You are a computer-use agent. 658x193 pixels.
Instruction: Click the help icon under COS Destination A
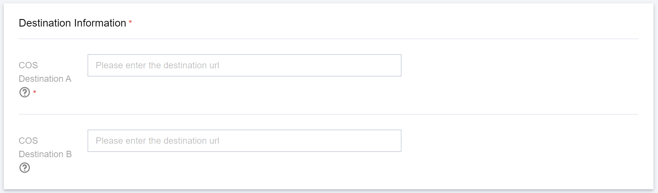(x=25, y=92)
